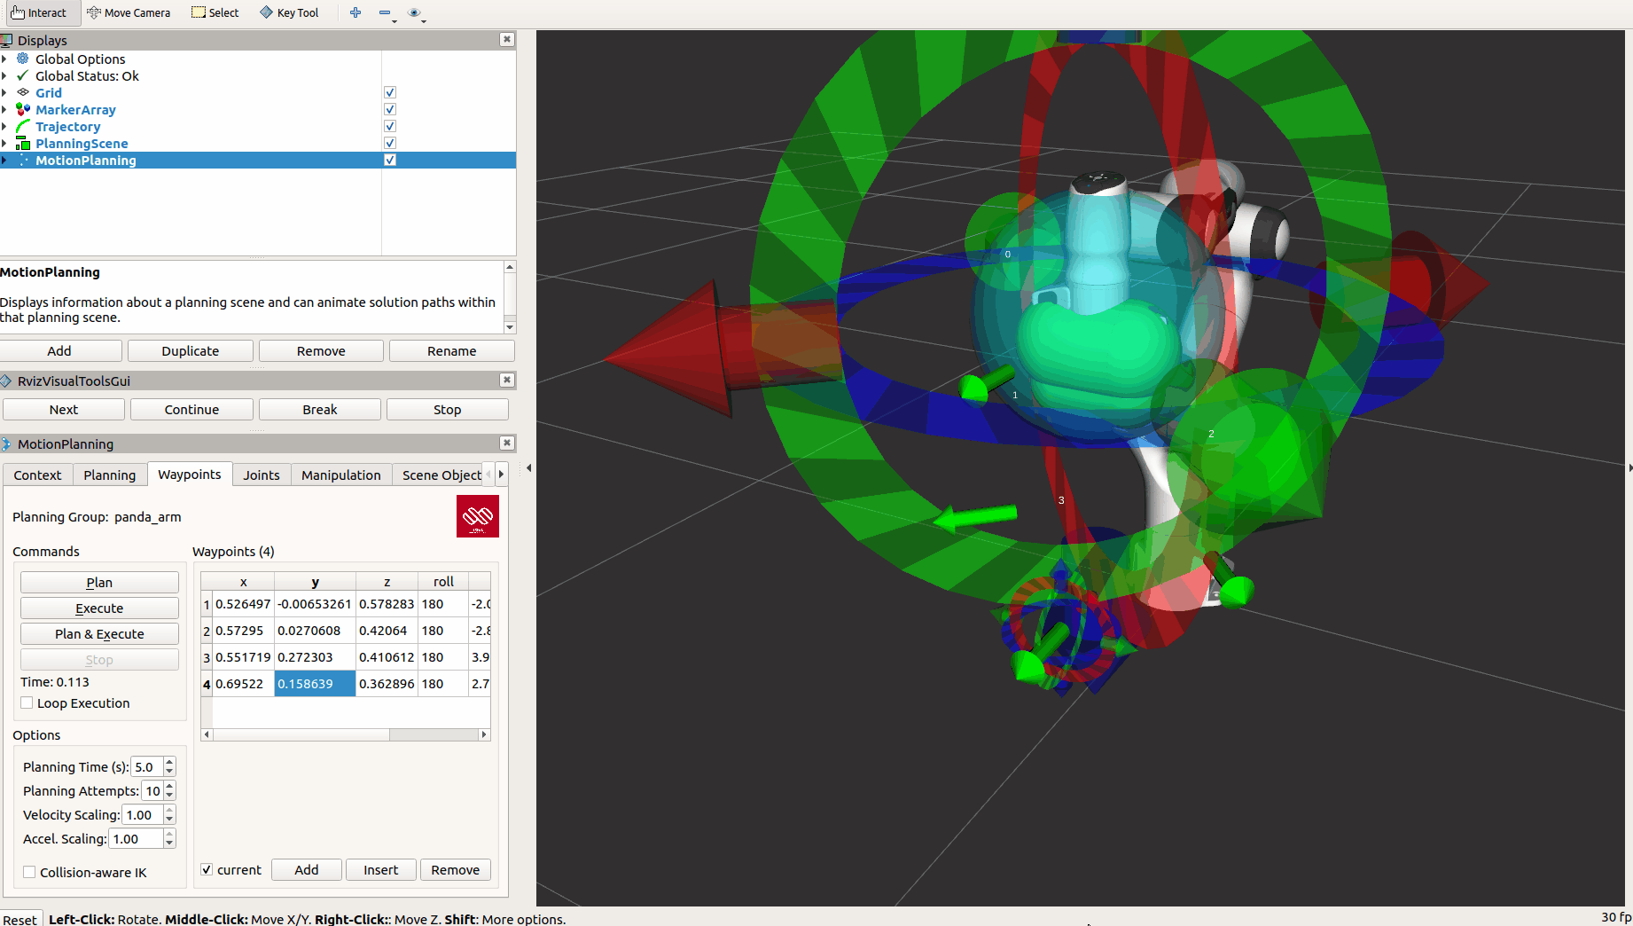Click the MarkerArray display icon

tap(23, 109)
